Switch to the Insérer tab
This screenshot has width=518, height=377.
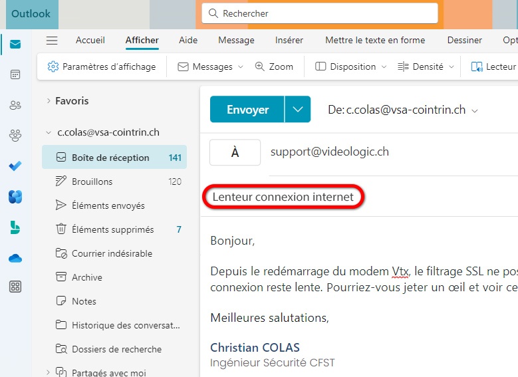(289, 41)
